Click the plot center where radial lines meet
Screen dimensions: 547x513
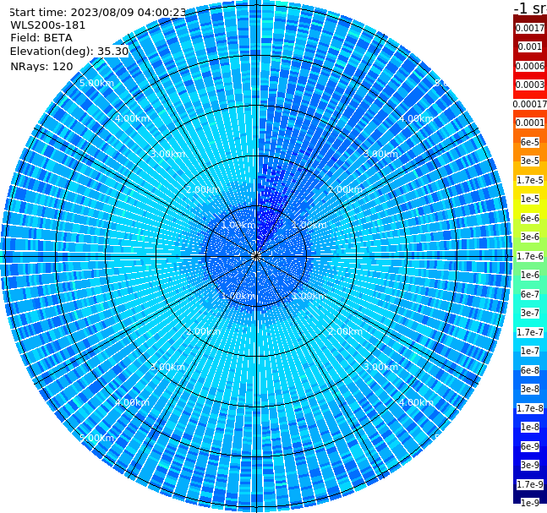click(256, 256)
